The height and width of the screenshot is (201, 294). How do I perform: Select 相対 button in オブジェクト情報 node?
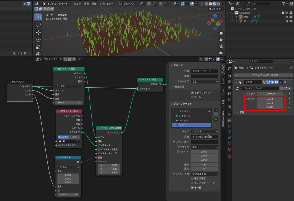tap(74, 137)
